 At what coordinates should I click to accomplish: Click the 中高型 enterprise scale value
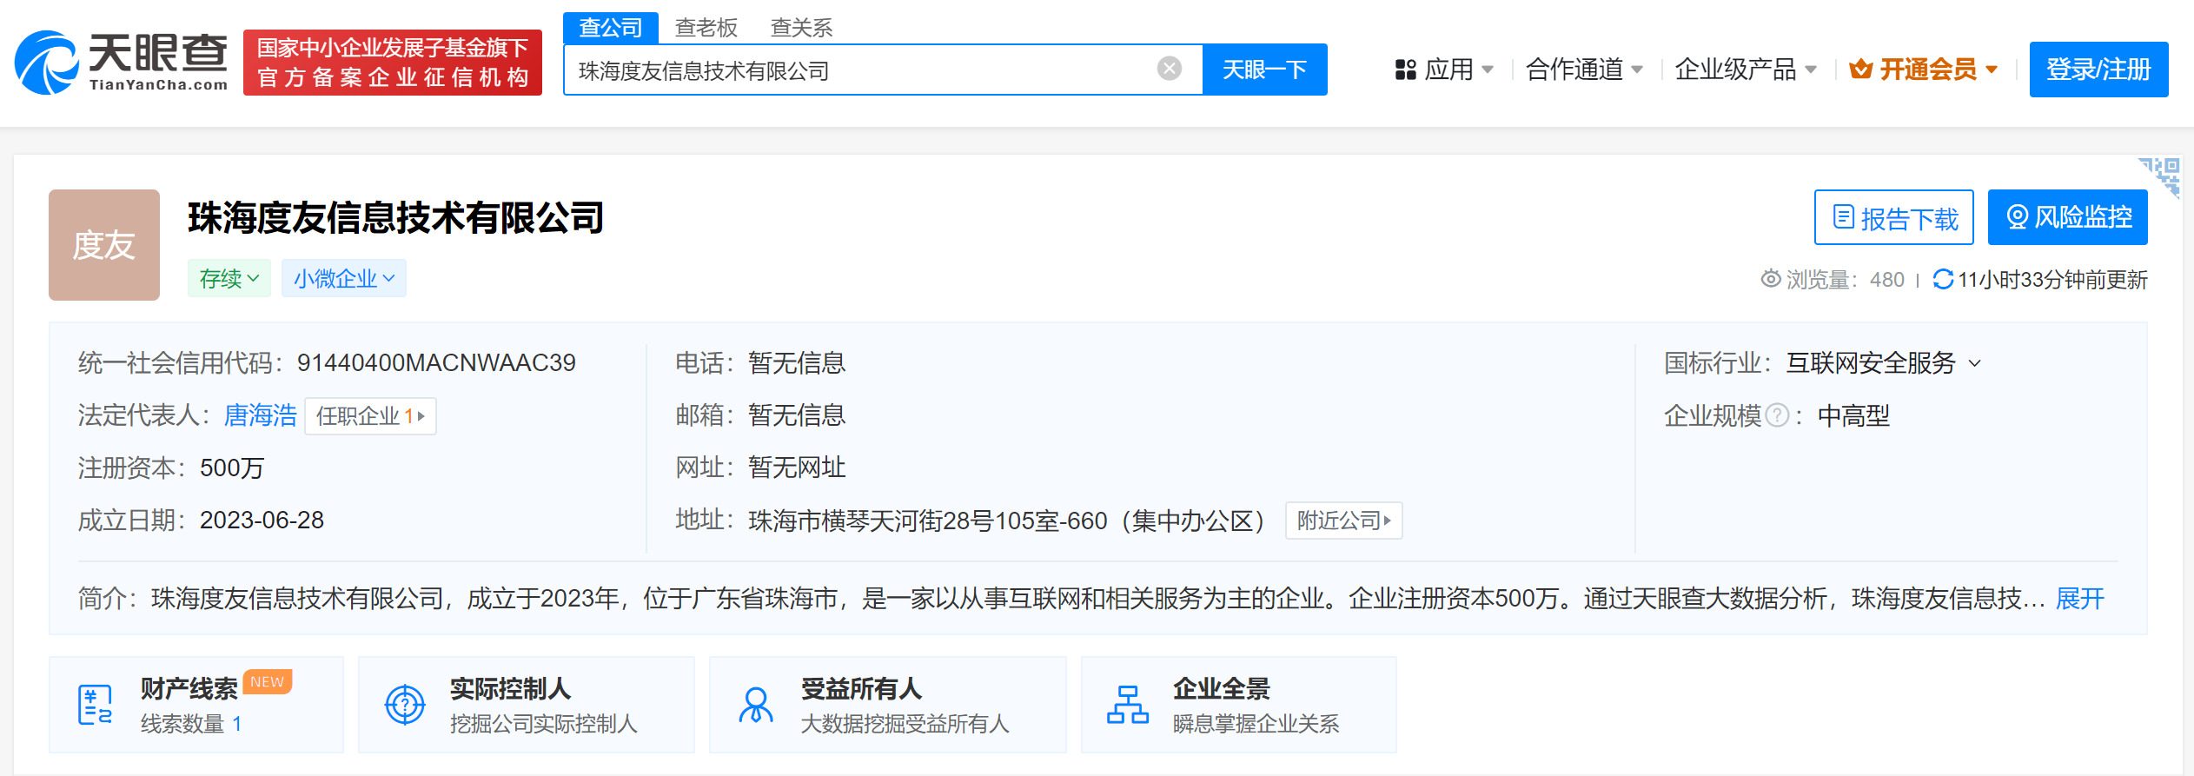(1853, 415)
